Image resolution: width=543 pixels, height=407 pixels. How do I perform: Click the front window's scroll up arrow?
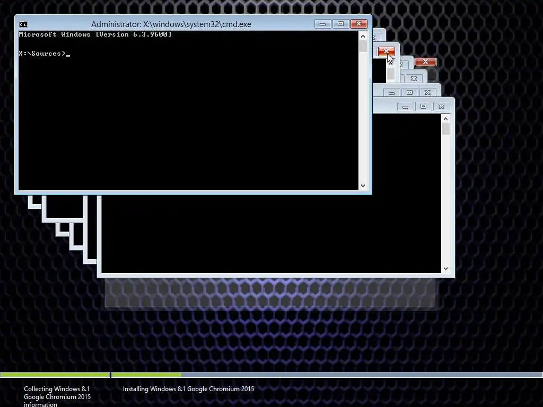coord(363,36)
